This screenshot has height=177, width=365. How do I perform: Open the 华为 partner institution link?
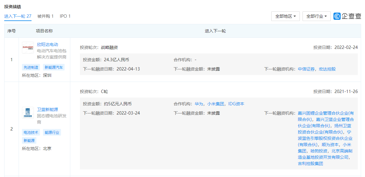(x=199, y=104)
